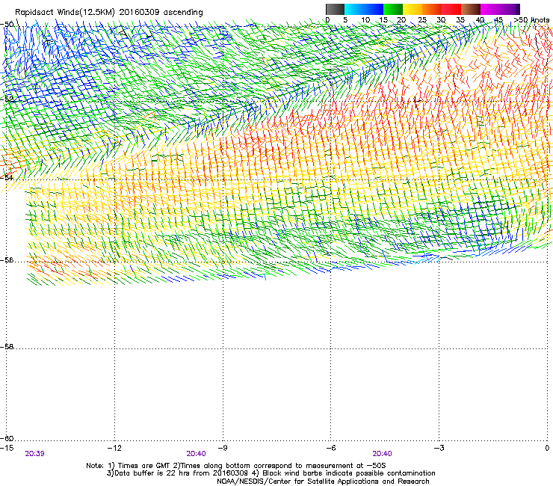This screenshot has width=553, height=486.
Task: Click the legend tick label '10'
Action: point(365,20)
